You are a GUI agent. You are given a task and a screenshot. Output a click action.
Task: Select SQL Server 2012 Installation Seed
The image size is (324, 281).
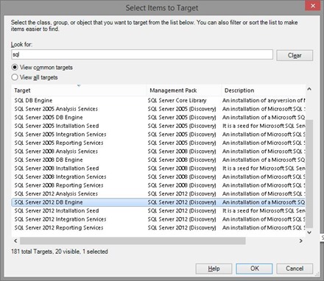tap(158, 210)
